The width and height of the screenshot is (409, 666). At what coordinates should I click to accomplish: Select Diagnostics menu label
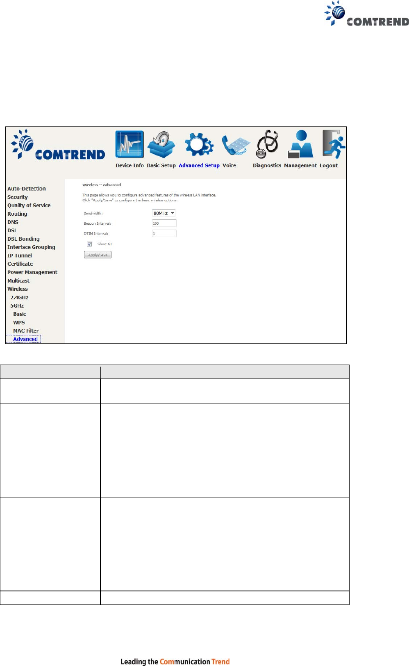(267, 166)
